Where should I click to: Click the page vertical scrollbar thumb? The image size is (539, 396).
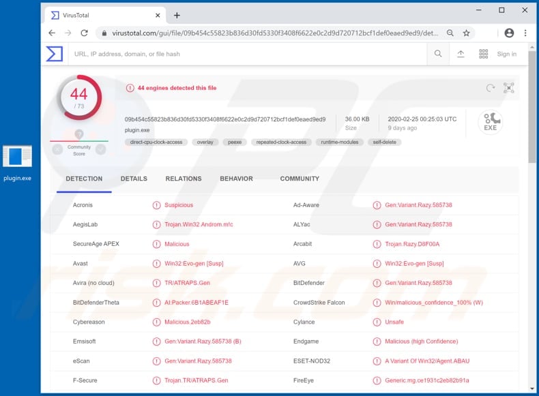click(x=531, y=106)
